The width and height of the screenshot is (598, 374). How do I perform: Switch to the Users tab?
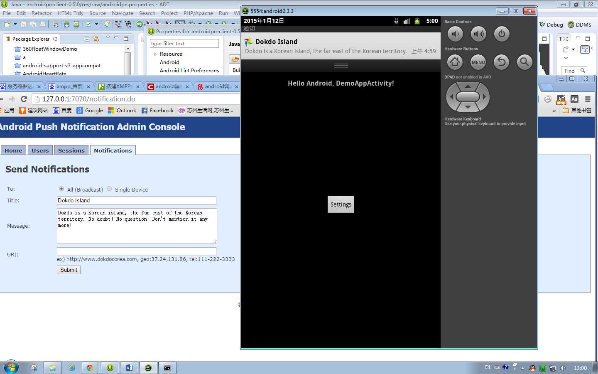[x=40, y=150]
